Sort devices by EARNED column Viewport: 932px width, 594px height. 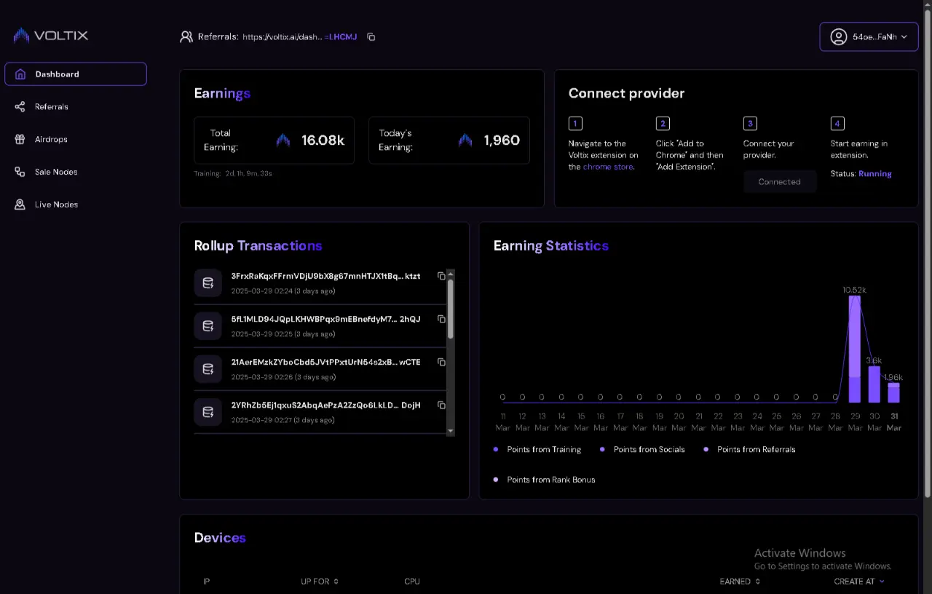coord(739,582)
